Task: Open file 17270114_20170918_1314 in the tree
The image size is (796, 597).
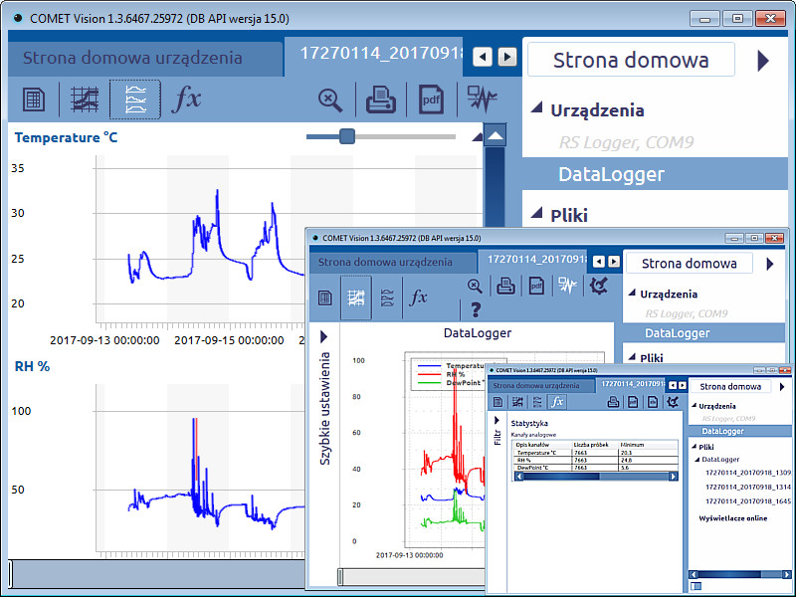Action: point(748,487)
